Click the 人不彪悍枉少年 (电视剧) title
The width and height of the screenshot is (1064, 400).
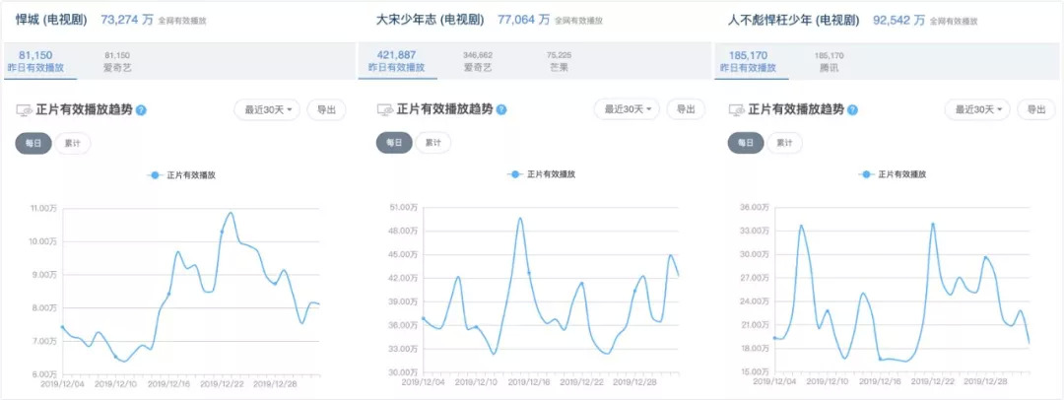tap(794, 20)
